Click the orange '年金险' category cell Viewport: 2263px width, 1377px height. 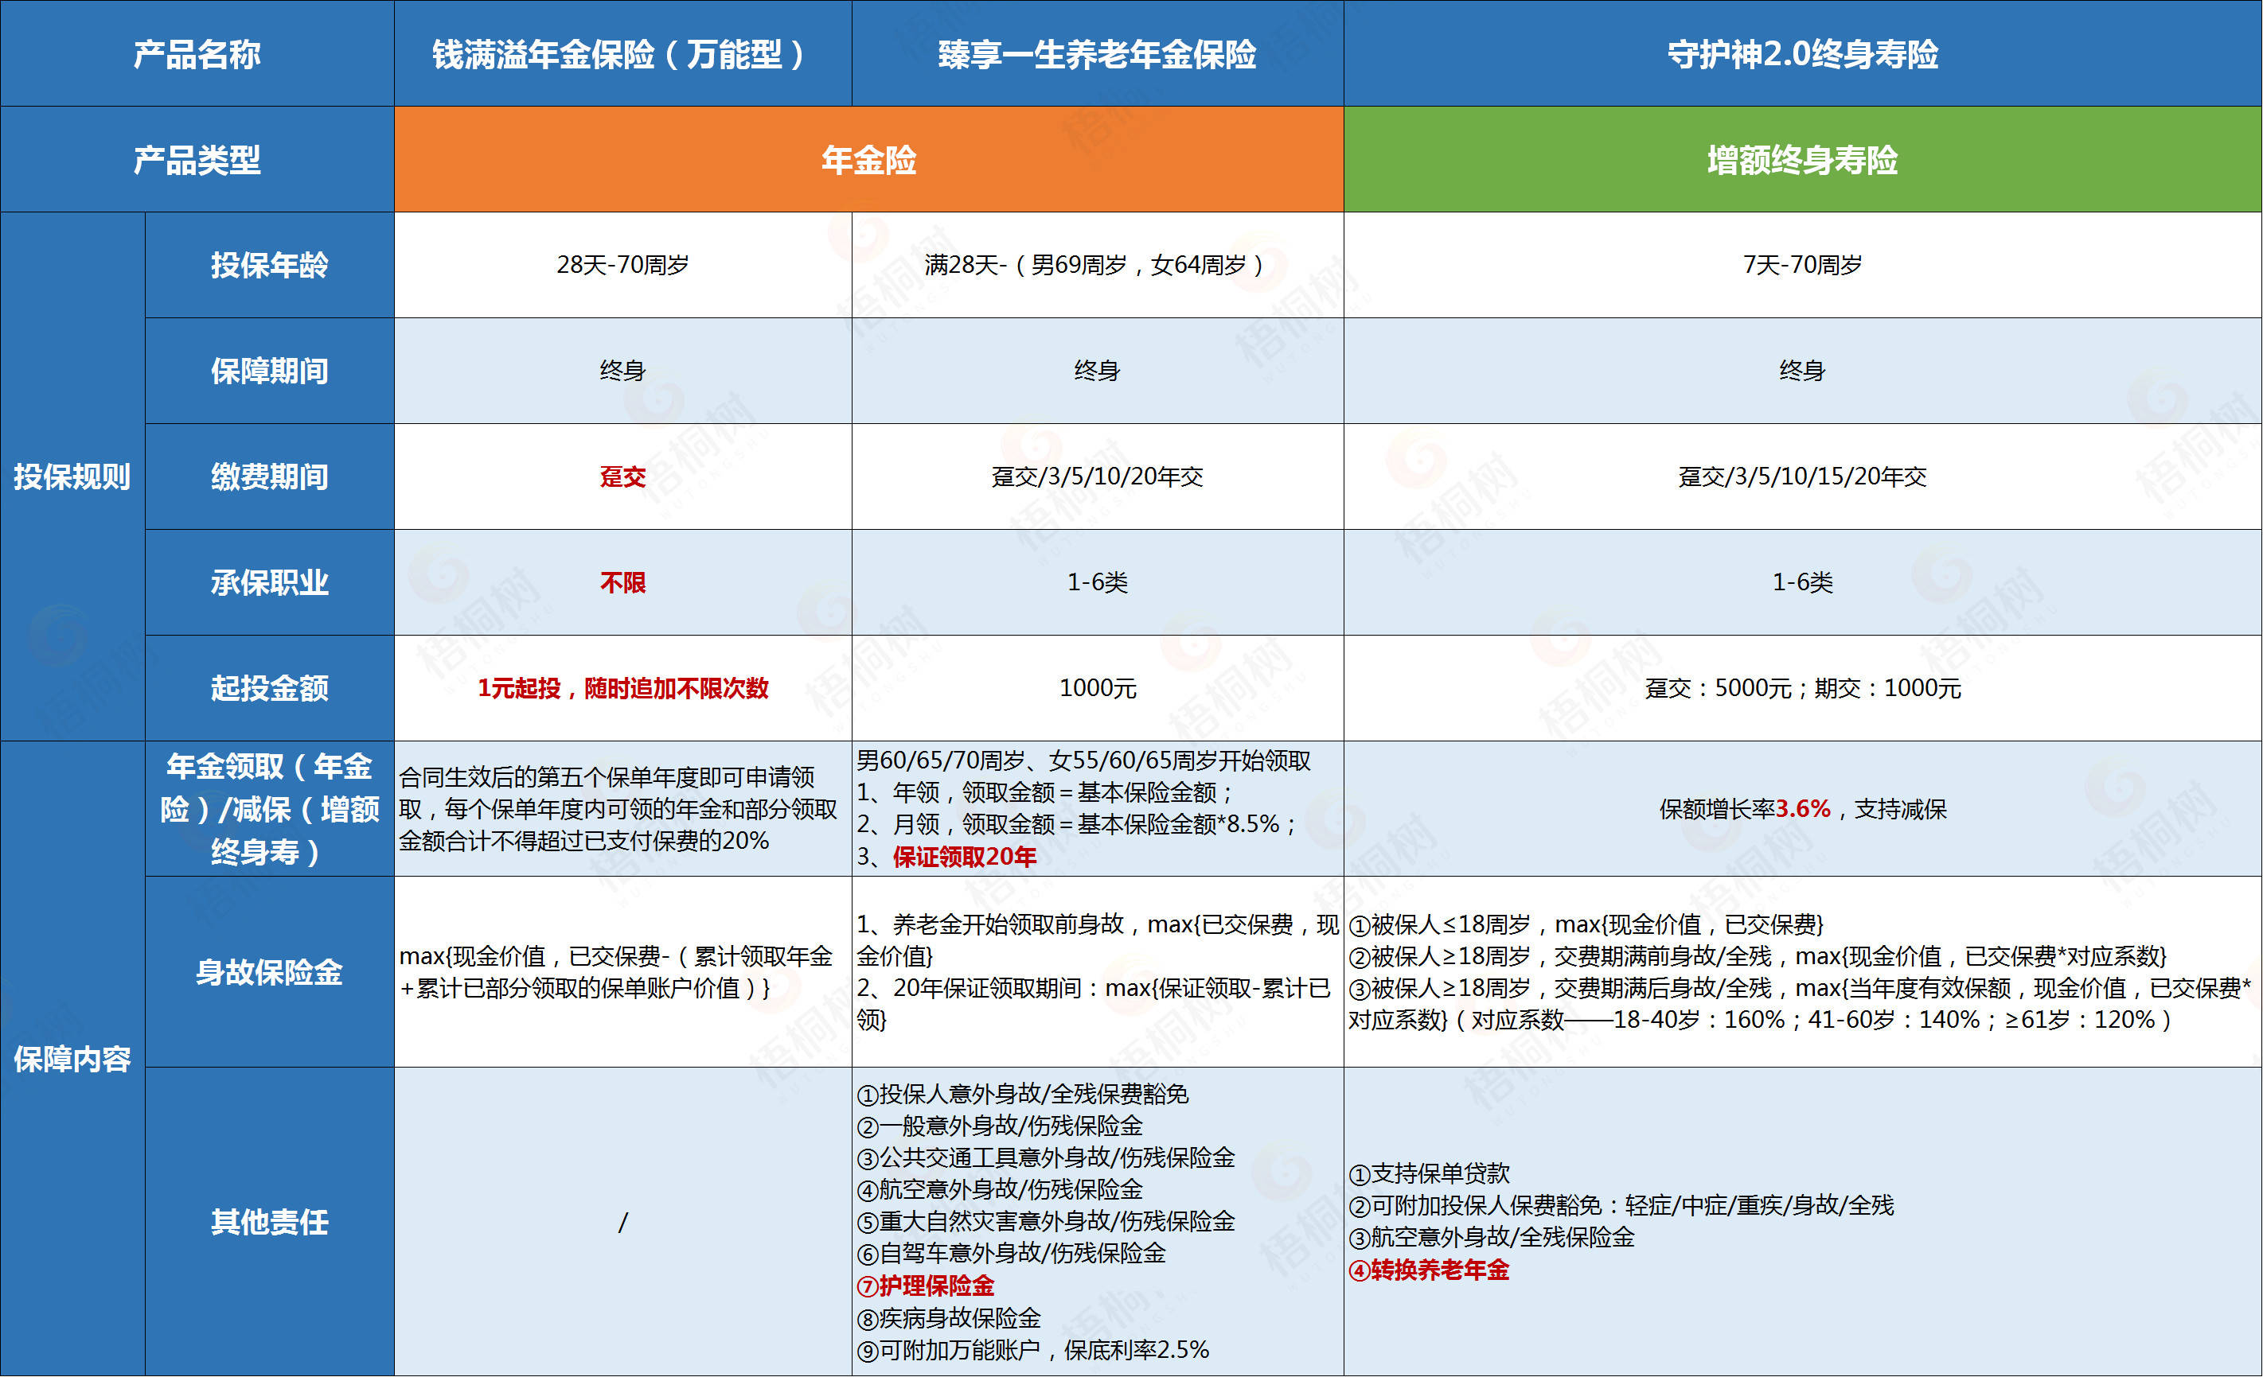point(869,160)
